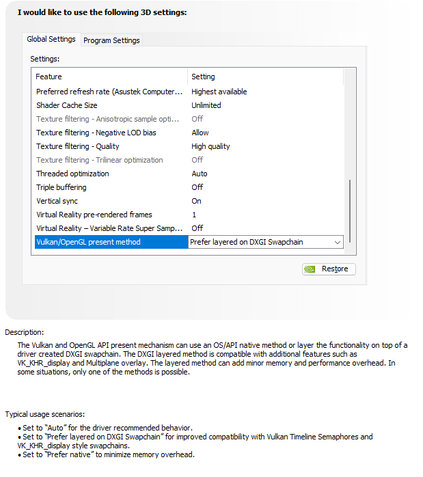Click the Restore button
The image size is (423, 477).
[329, 269]
